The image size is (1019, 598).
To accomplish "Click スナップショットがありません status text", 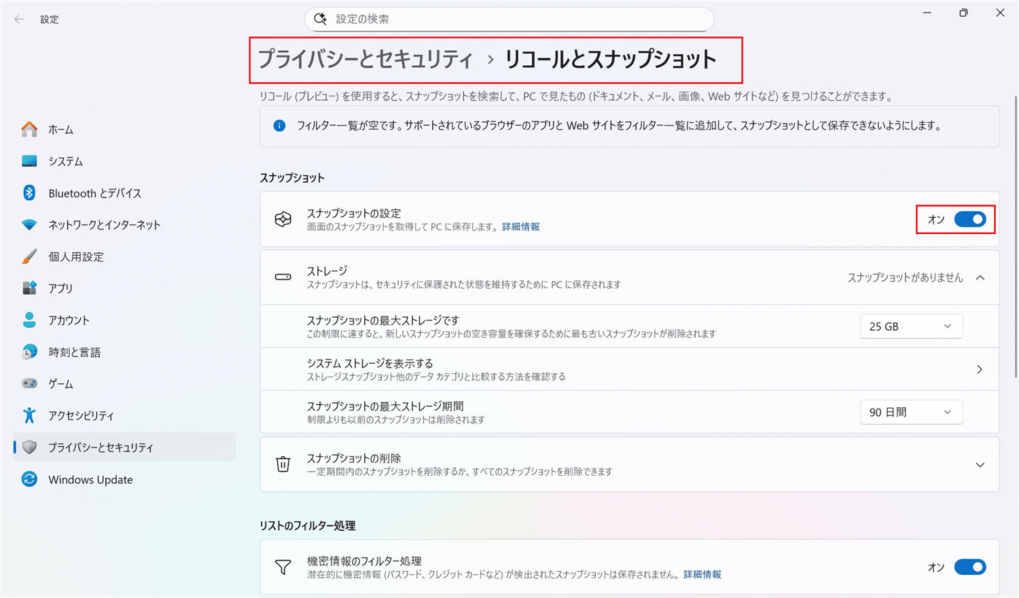I will tap(905, 278).
